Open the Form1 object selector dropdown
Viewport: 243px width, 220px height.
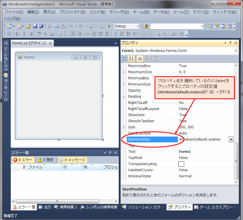236,51
